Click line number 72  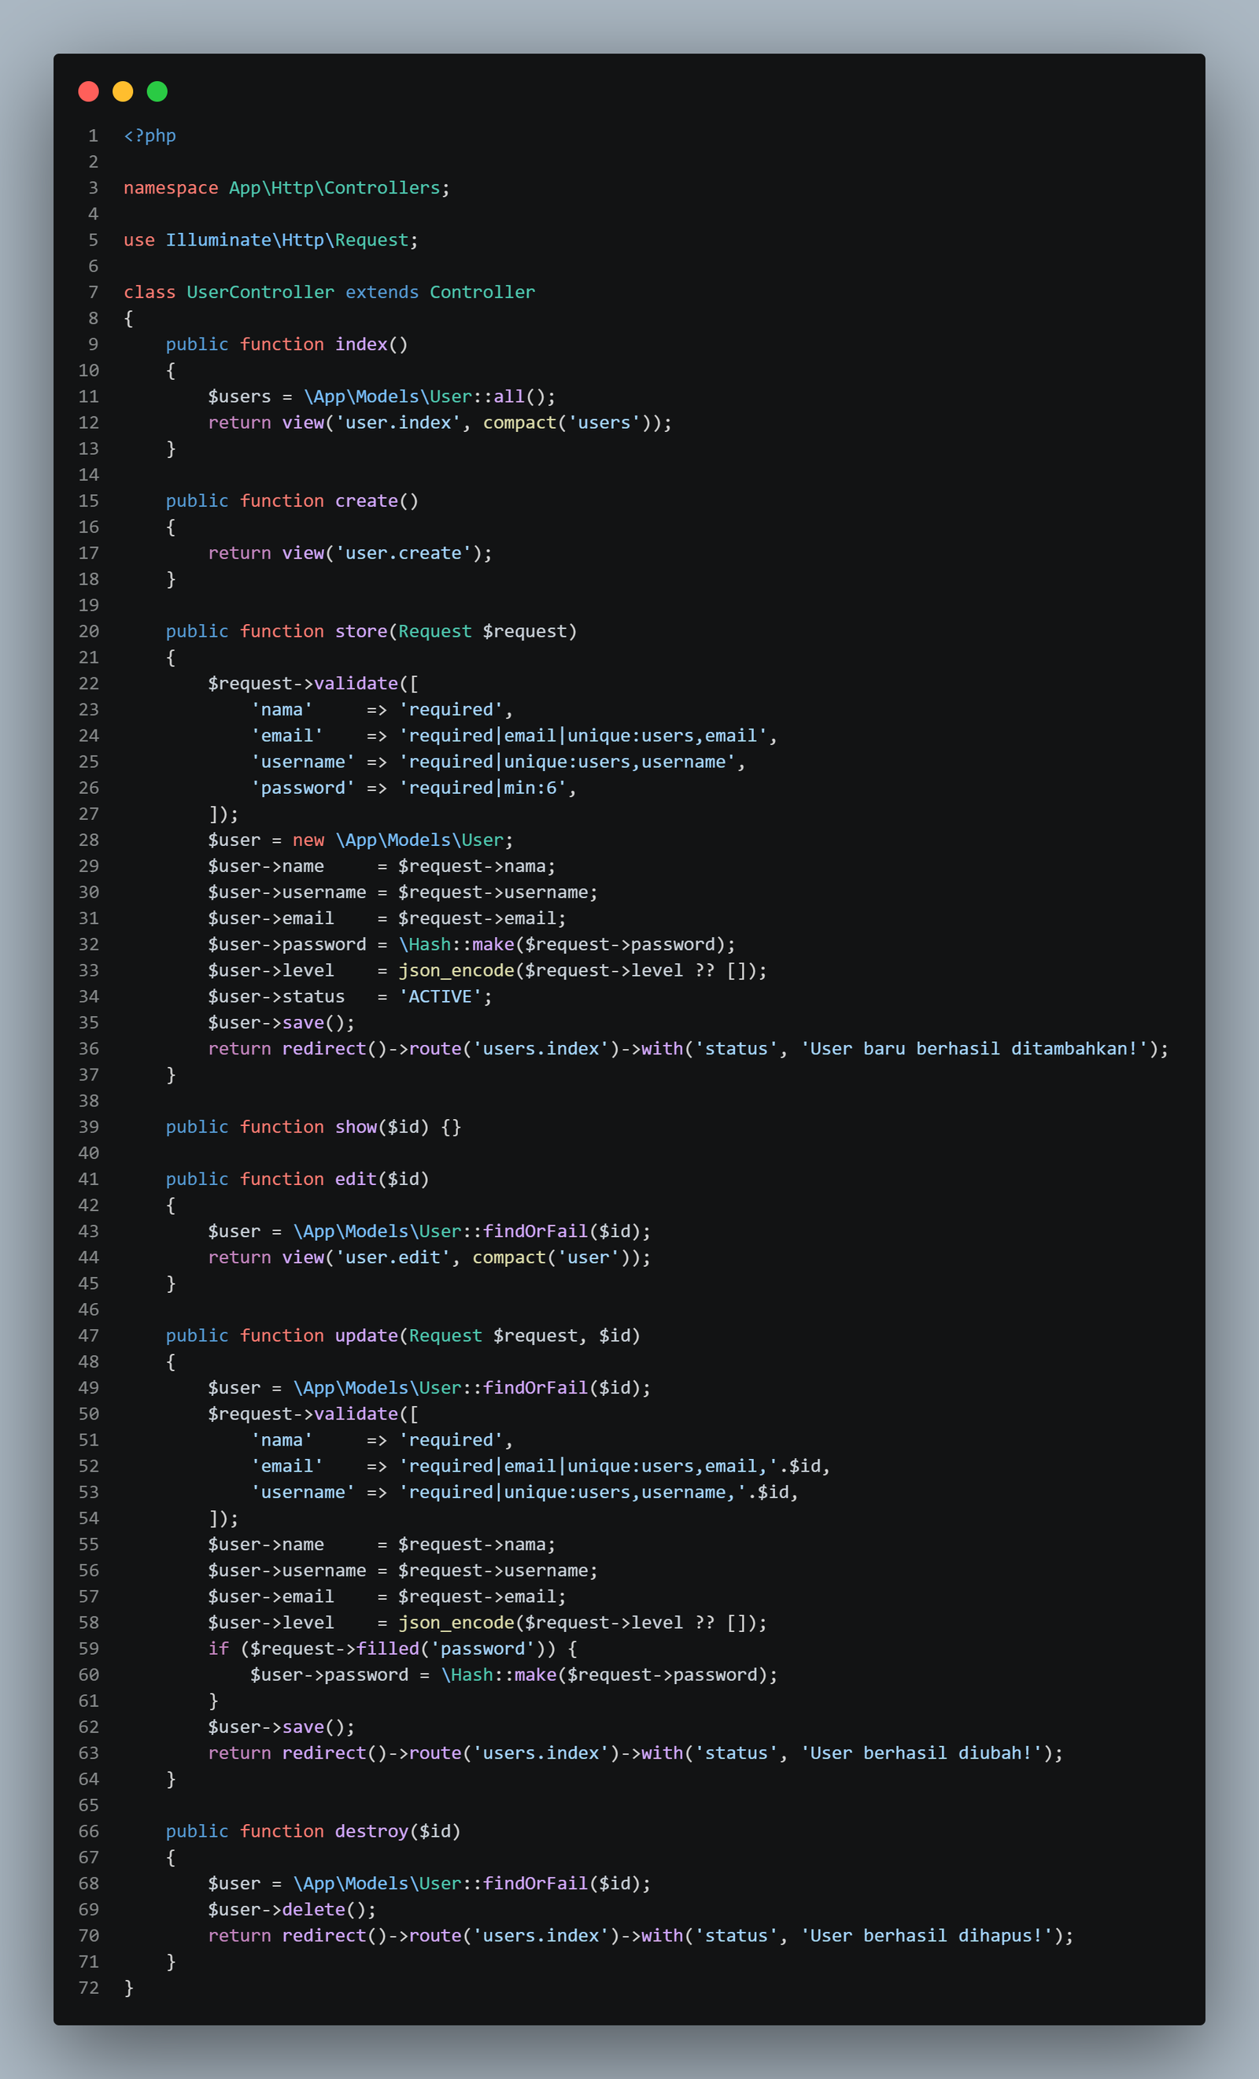point(89,1989)
